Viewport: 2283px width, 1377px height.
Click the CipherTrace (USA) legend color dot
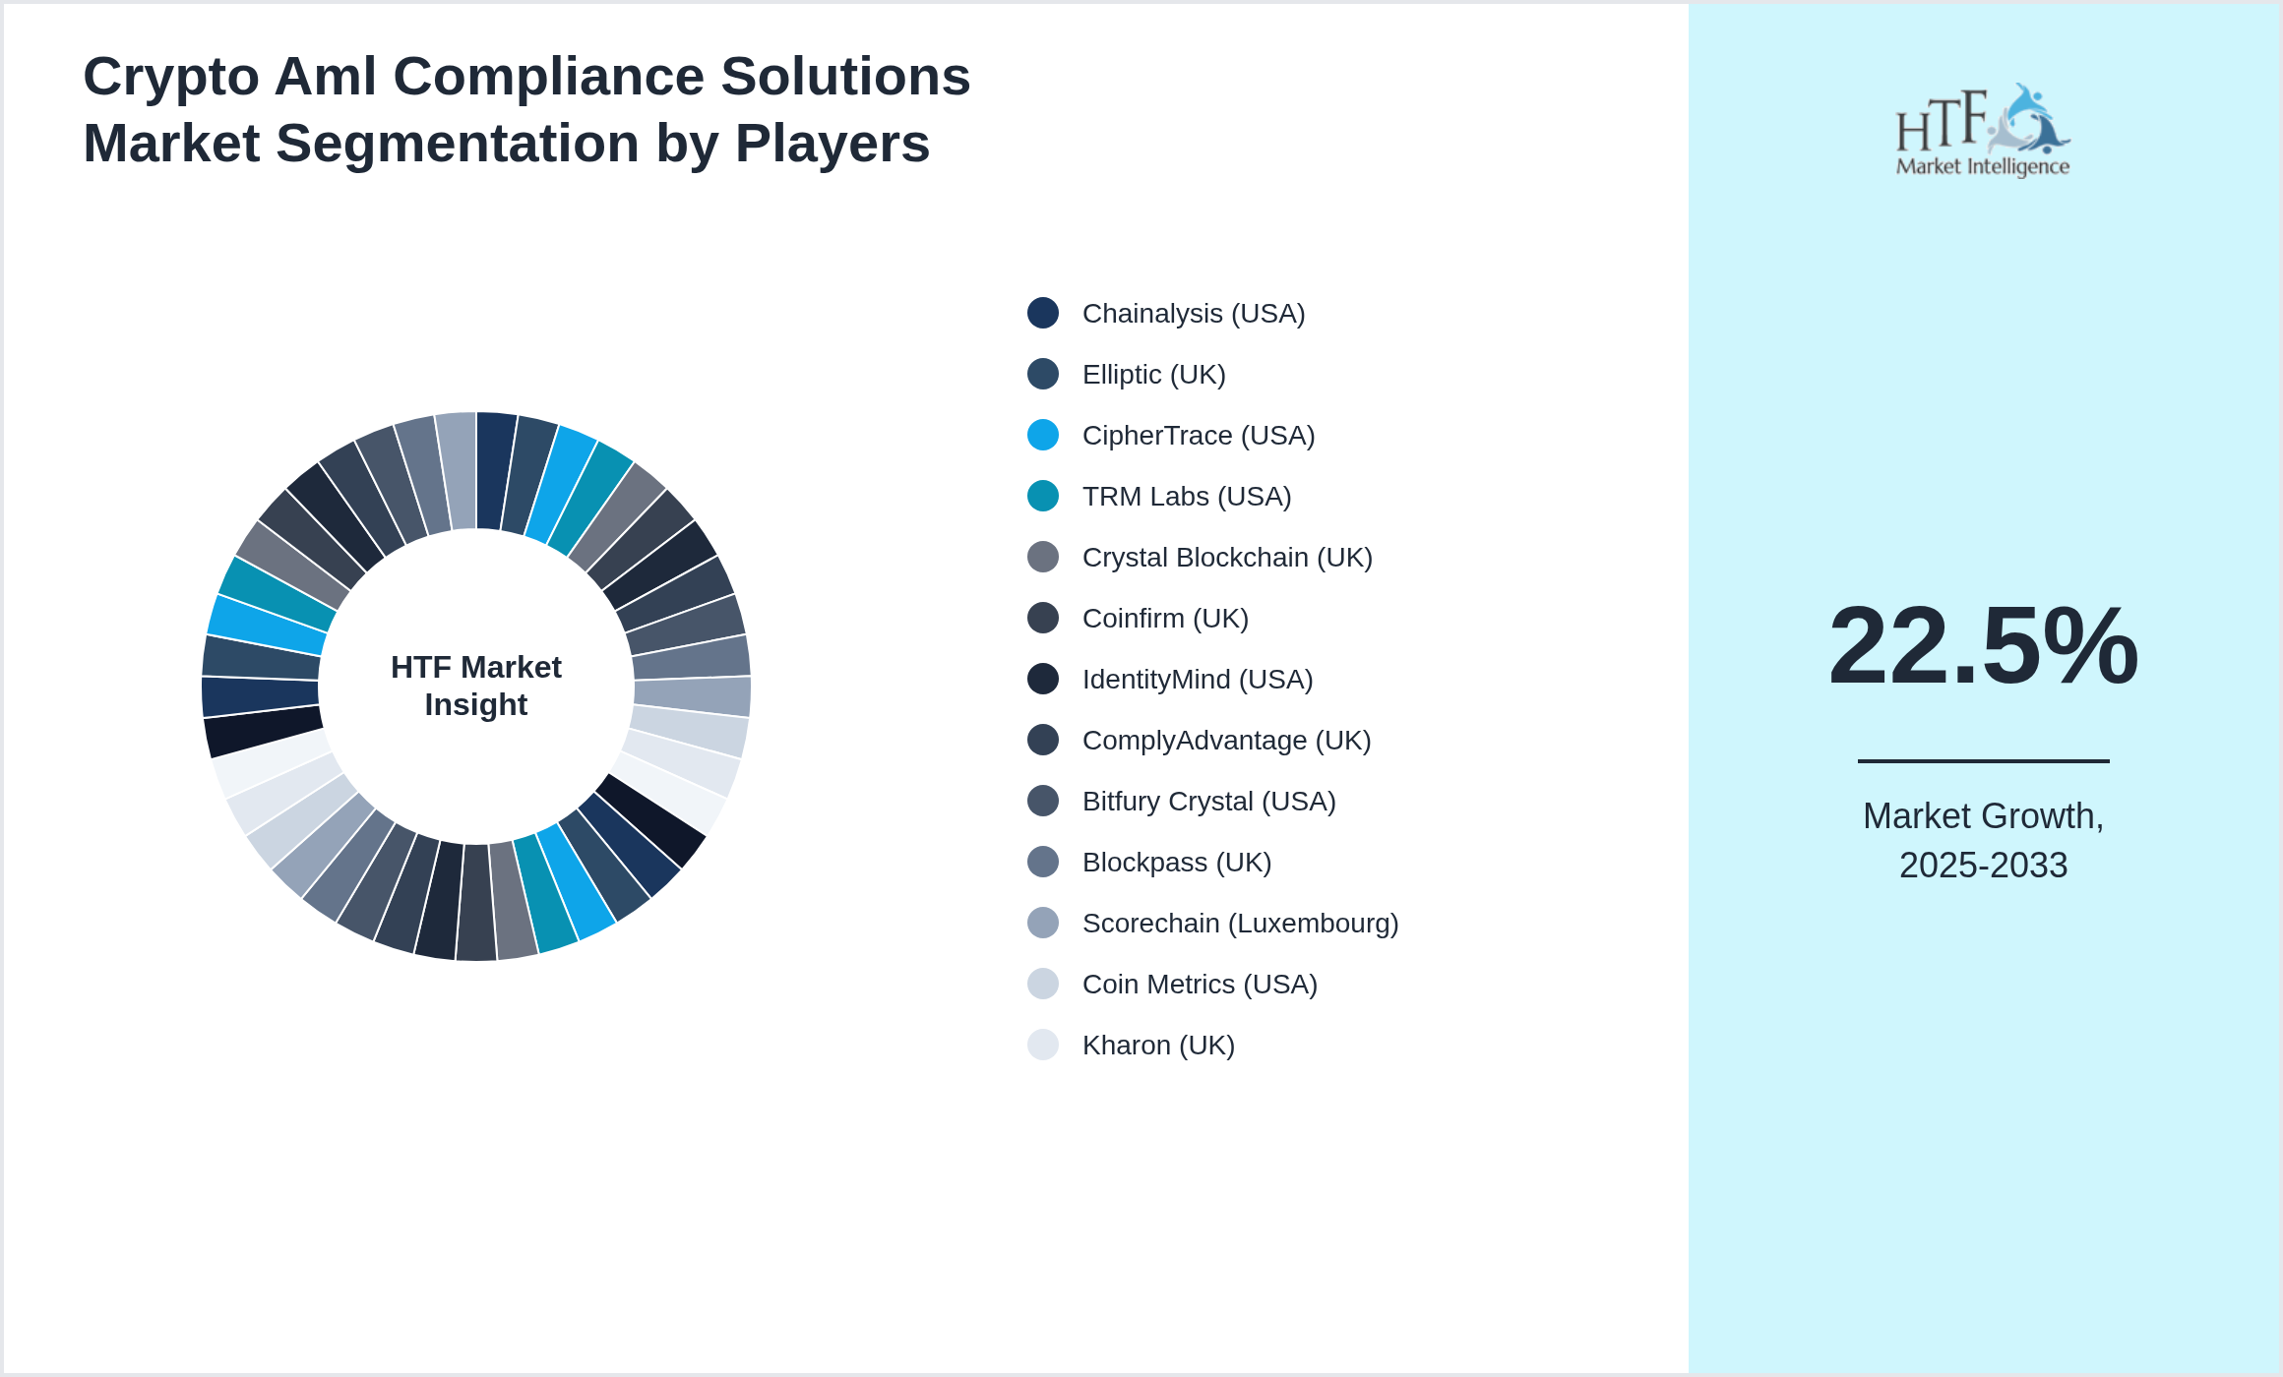pyautogui.click(x=1043, y=435)
